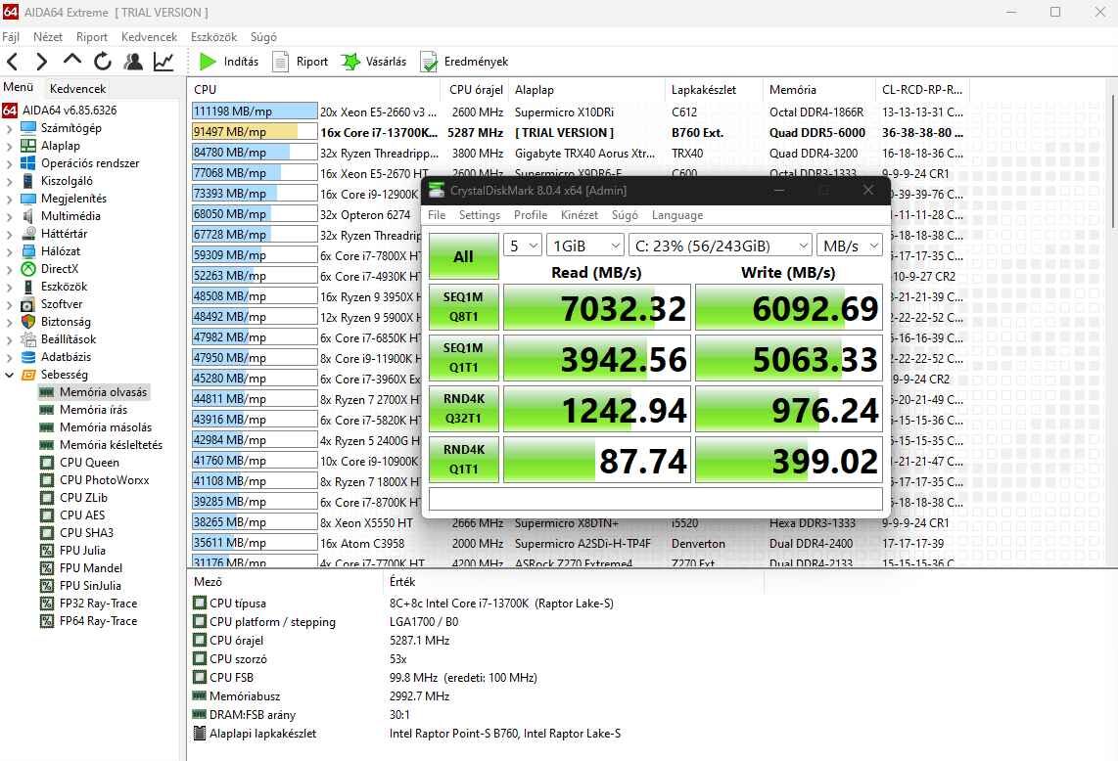This screenshot has width=1118, height=761.
Task: Run the RND4K Q1T1 test
Action: tap(463, 460)
